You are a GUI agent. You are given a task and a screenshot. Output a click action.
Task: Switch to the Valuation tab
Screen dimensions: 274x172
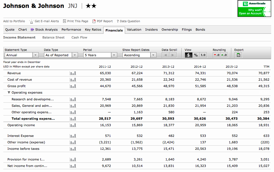click(134, 30)
